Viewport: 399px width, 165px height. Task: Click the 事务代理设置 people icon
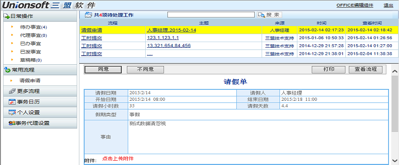tap(12, 123)
